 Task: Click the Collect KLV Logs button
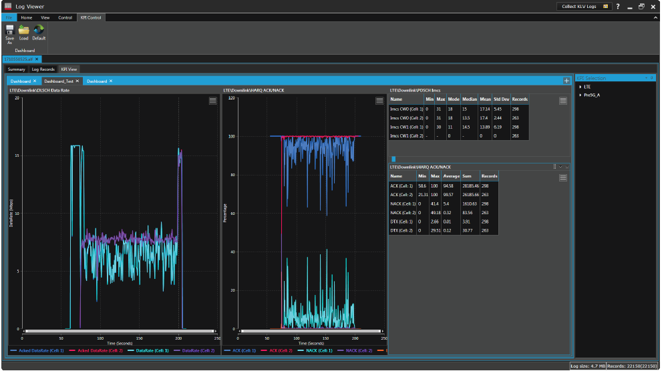(x=585, y=7)
